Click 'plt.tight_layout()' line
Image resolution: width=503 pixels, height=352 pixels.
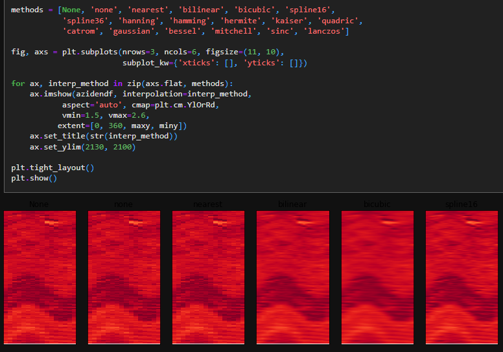[53, 168]
